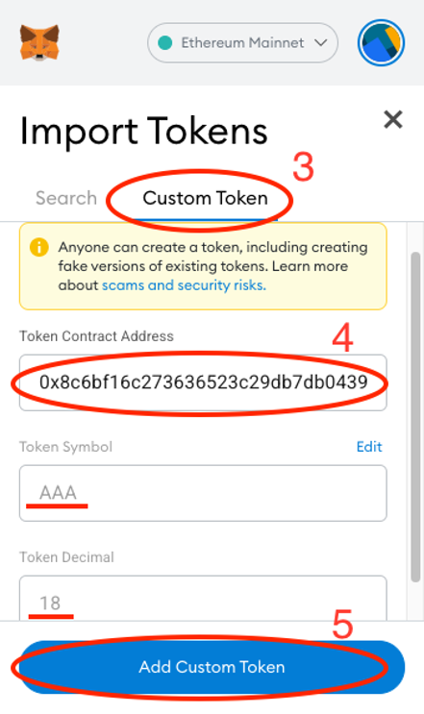Viewport: 424px width, 714px height.
Task: Click the Token Symbol label text
Action: click(x=66, y=447)
